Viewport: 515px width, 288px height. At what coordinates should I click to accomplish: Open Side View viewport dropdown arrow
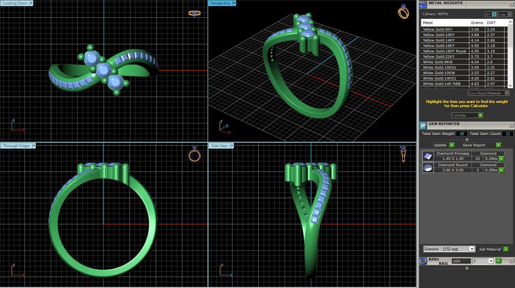coord(232,146)
